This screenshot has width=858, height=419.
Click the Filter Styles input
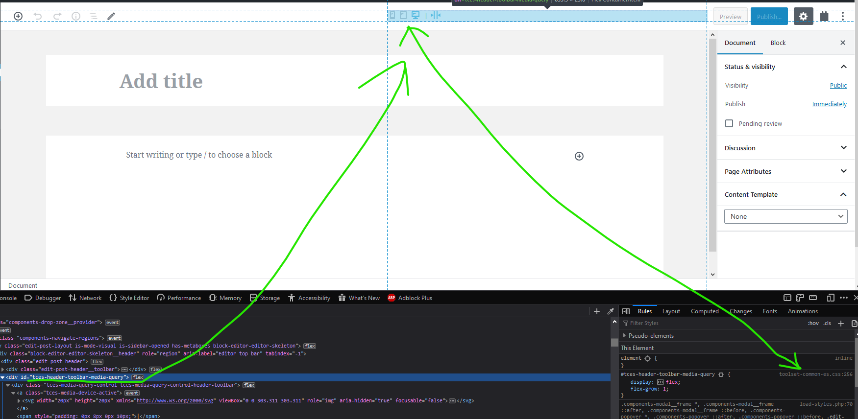(711, 323)
